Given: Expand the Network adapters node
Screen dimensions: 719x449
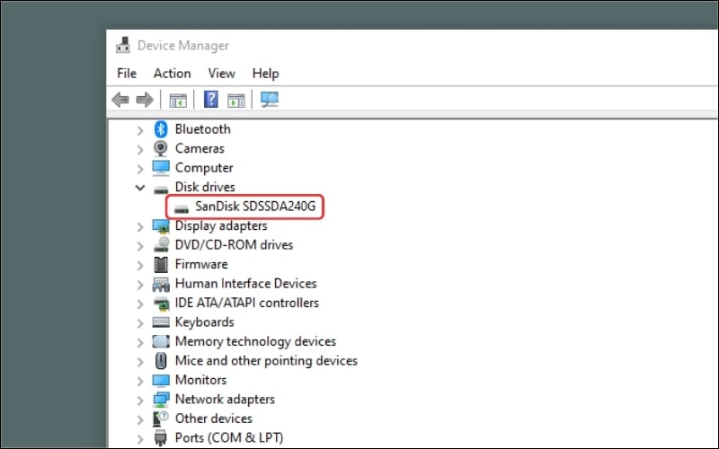Looking at the screenshot, I should [x=140, y=400].
